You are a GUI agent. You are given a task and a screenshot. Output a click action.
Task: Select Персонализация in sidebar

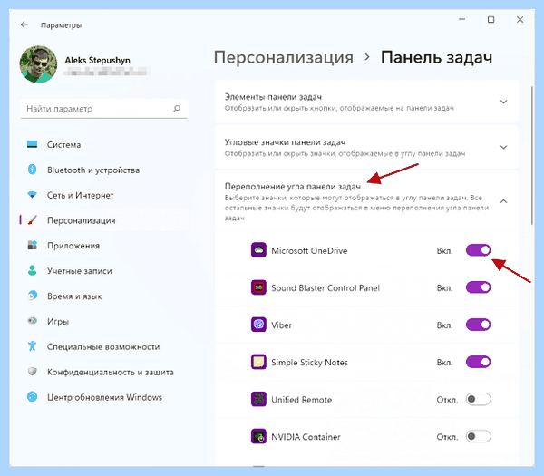pos(104,220)
